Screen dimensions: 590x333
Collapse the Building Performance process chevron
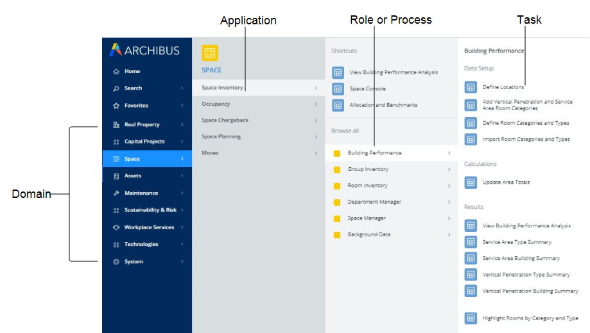click(449, 153)
